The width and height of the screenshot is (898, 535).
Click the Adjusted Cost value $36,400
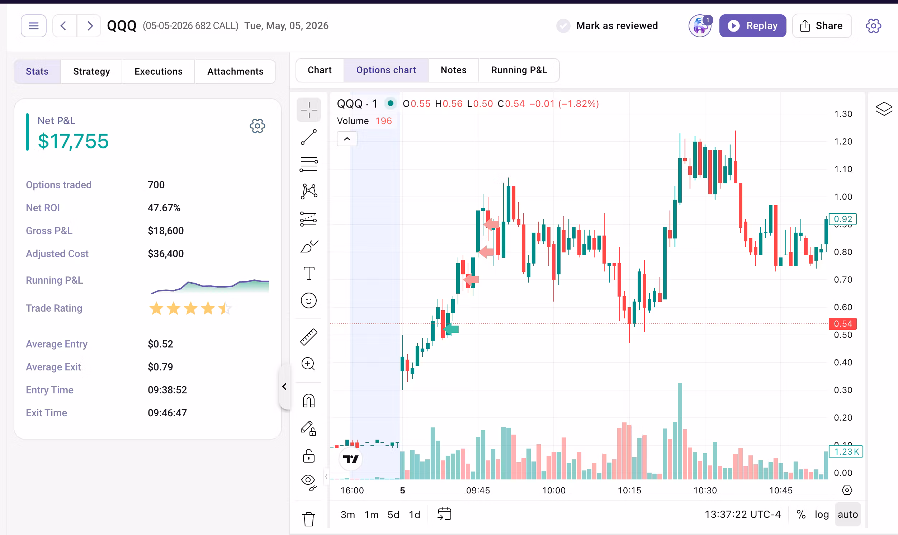pyautogui.click(x=166, y=254)
